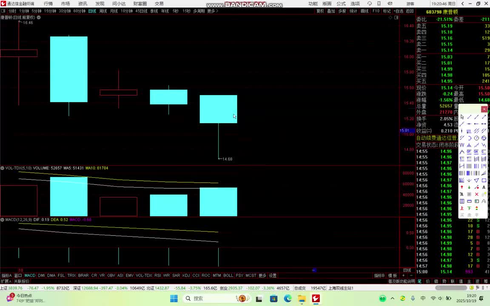
Task: Toggle the 逆 tab in bottom-right bar
Action: 477,281
